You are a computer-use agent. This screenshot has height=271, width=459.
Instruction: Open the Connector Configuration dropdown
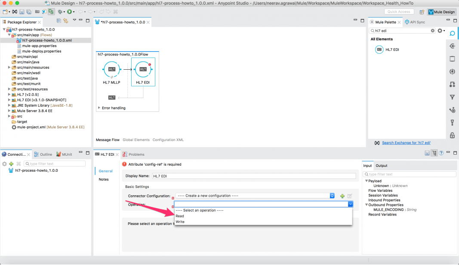[x=332, y=195]
